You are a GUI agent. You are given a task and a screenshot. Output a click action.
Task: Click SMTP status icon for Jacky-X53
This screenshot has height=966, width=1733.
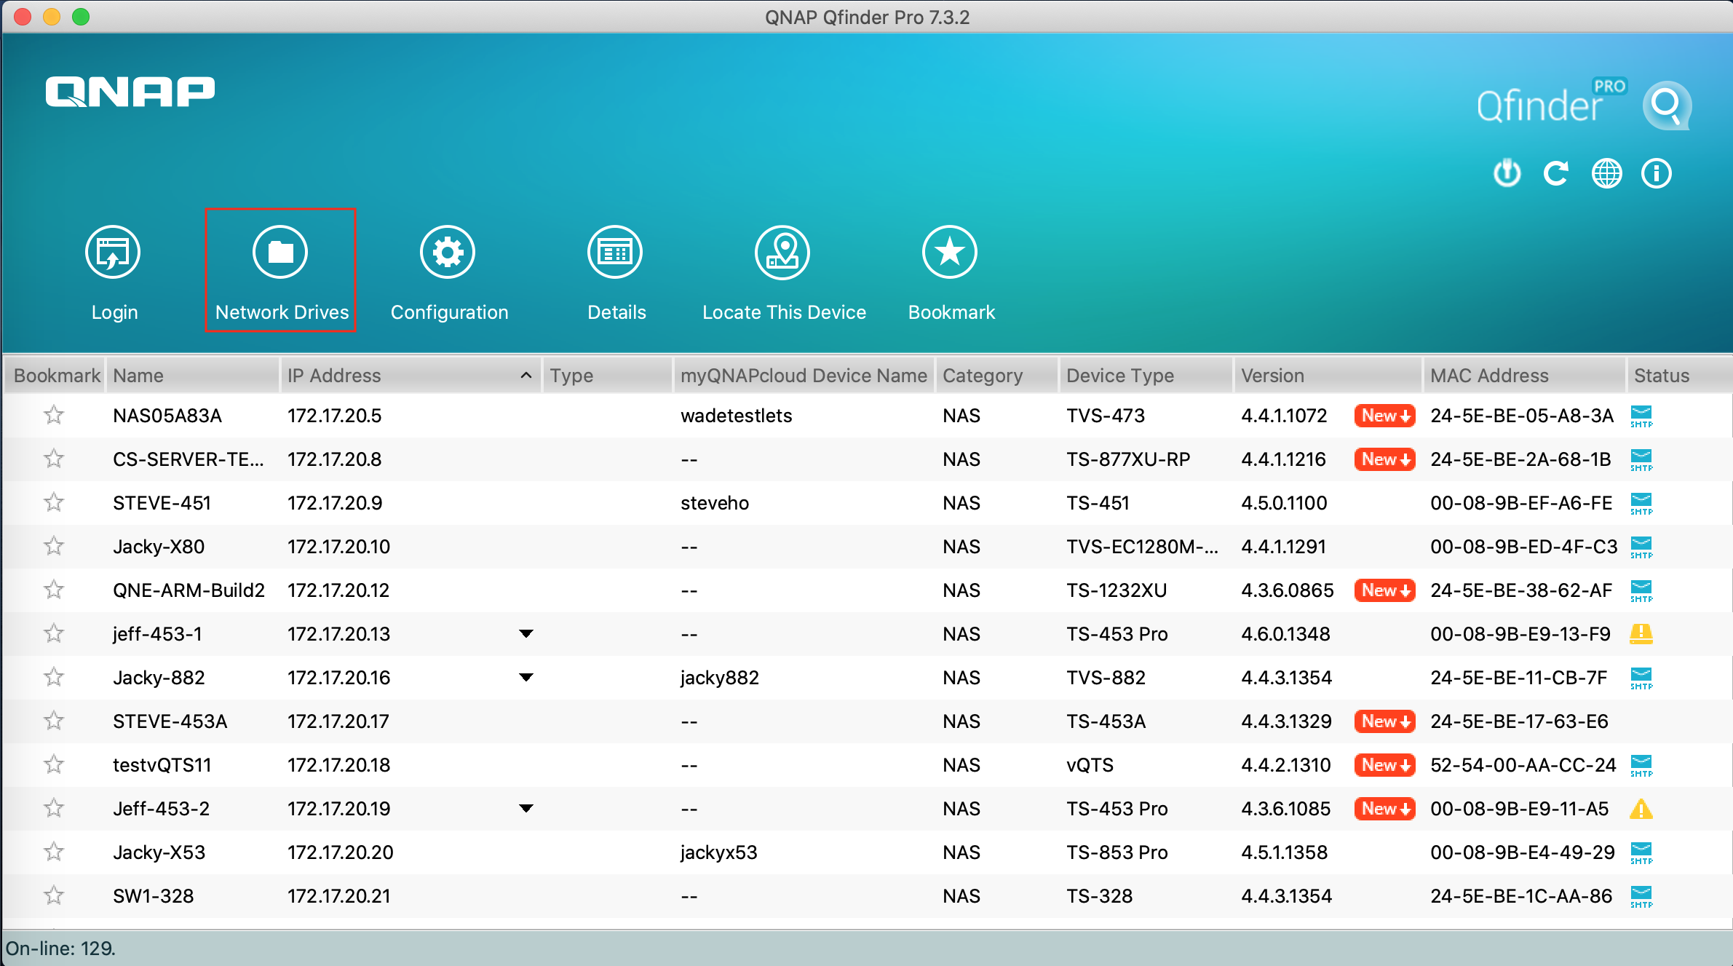click(x=1641, y=853)
